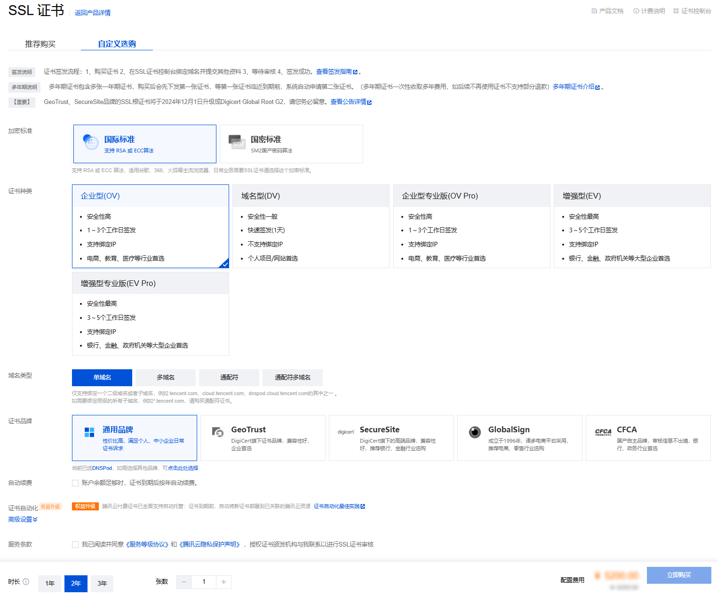Choose the GlobalSign brand card
The width and height of the screenshot is (717, 596).
click(x=520, y=438)
